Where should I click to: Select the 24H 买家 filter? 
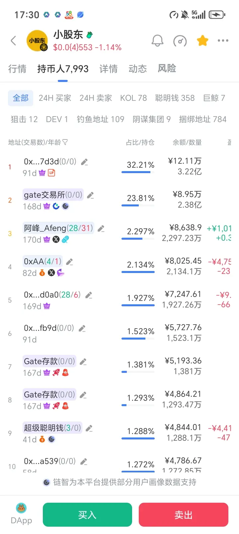55,98
